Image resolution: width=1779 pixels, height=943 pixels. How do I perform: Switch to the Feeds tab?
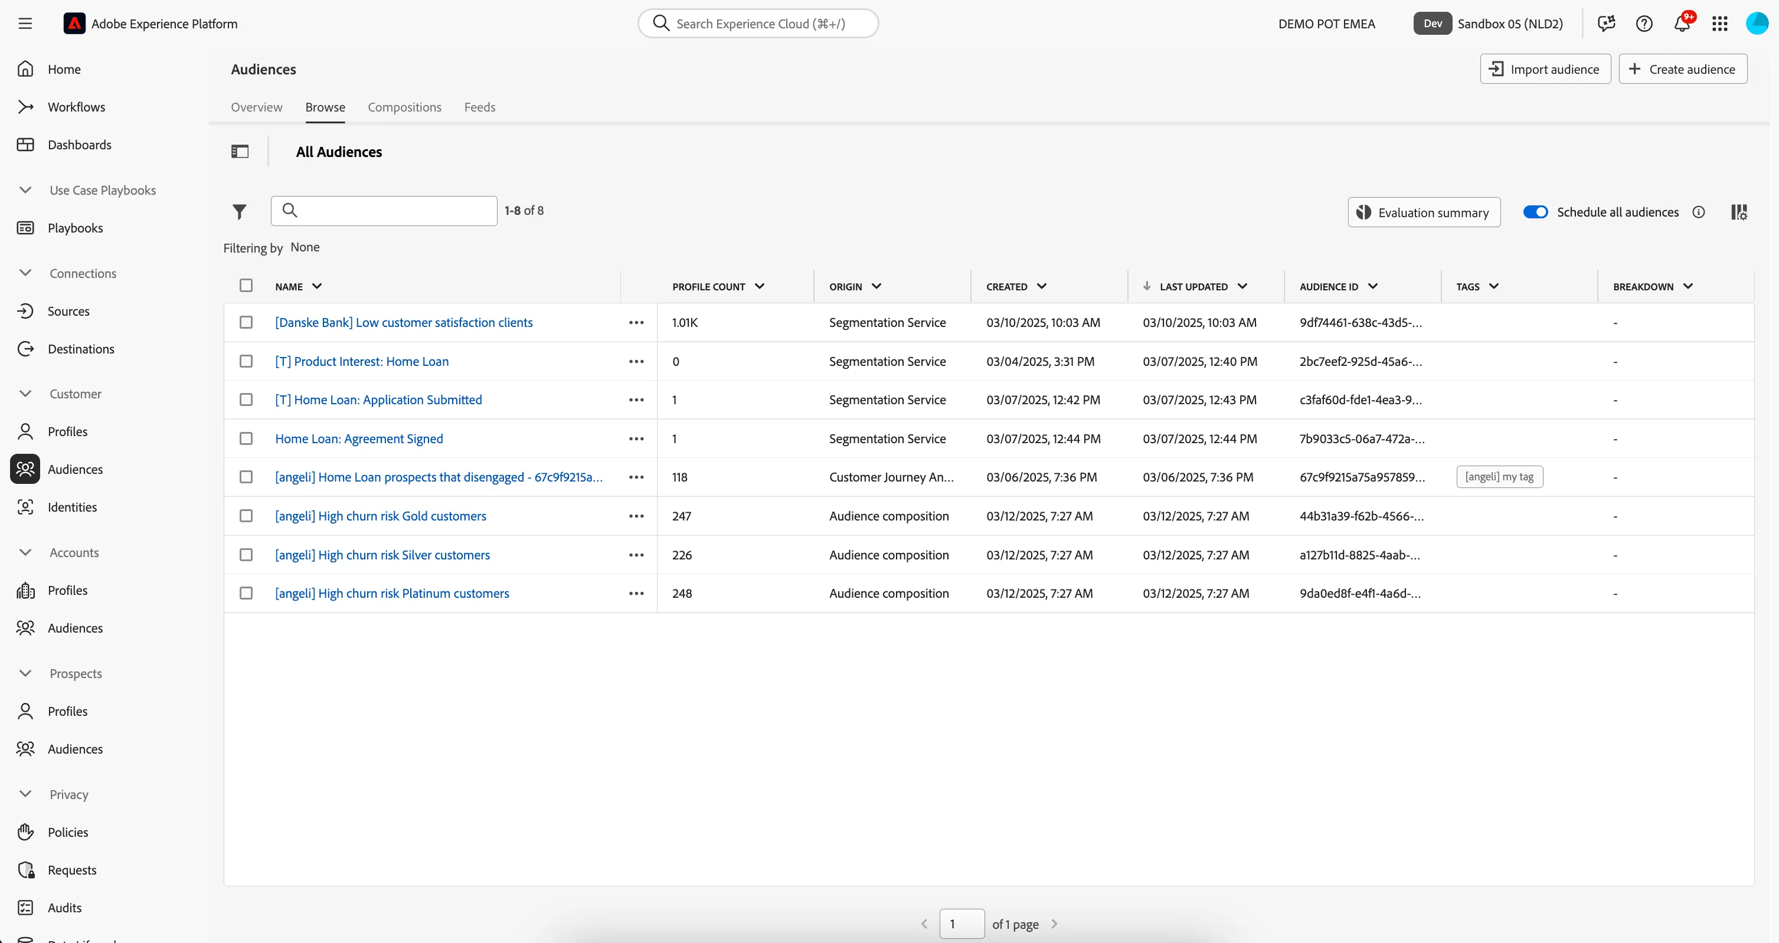coord(479,107)
